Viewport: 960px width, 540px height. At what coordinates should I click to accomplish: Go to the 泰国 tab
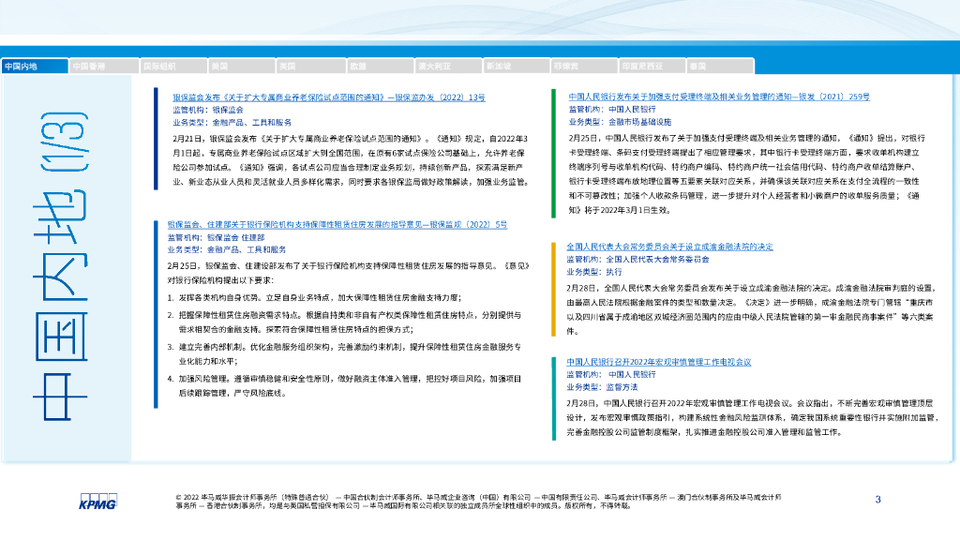tap(718, 67)
